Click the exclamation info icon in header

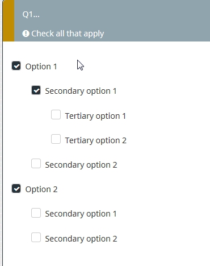(26, 34)
